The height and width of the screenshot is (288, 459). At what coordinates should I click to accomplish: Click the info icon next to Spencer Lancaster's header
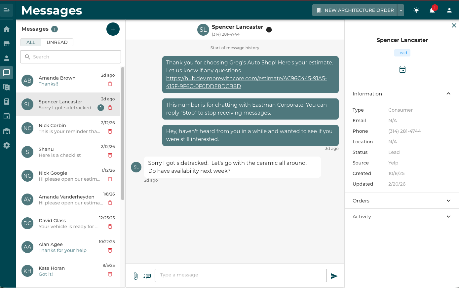coord(269,30)
